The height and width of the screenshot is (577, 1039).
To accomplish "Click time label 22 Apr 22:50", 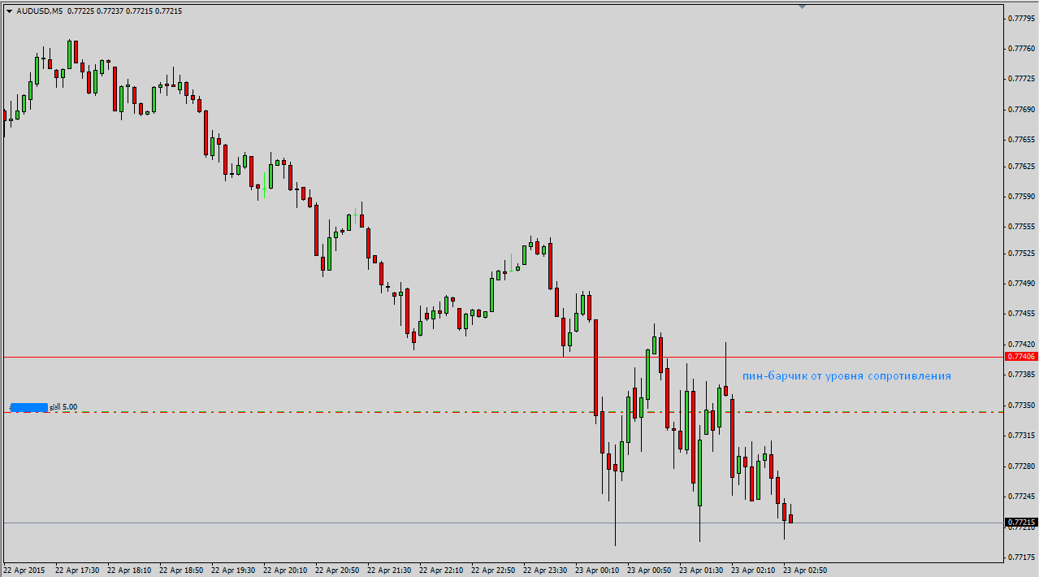I will [x=493, y=570].
